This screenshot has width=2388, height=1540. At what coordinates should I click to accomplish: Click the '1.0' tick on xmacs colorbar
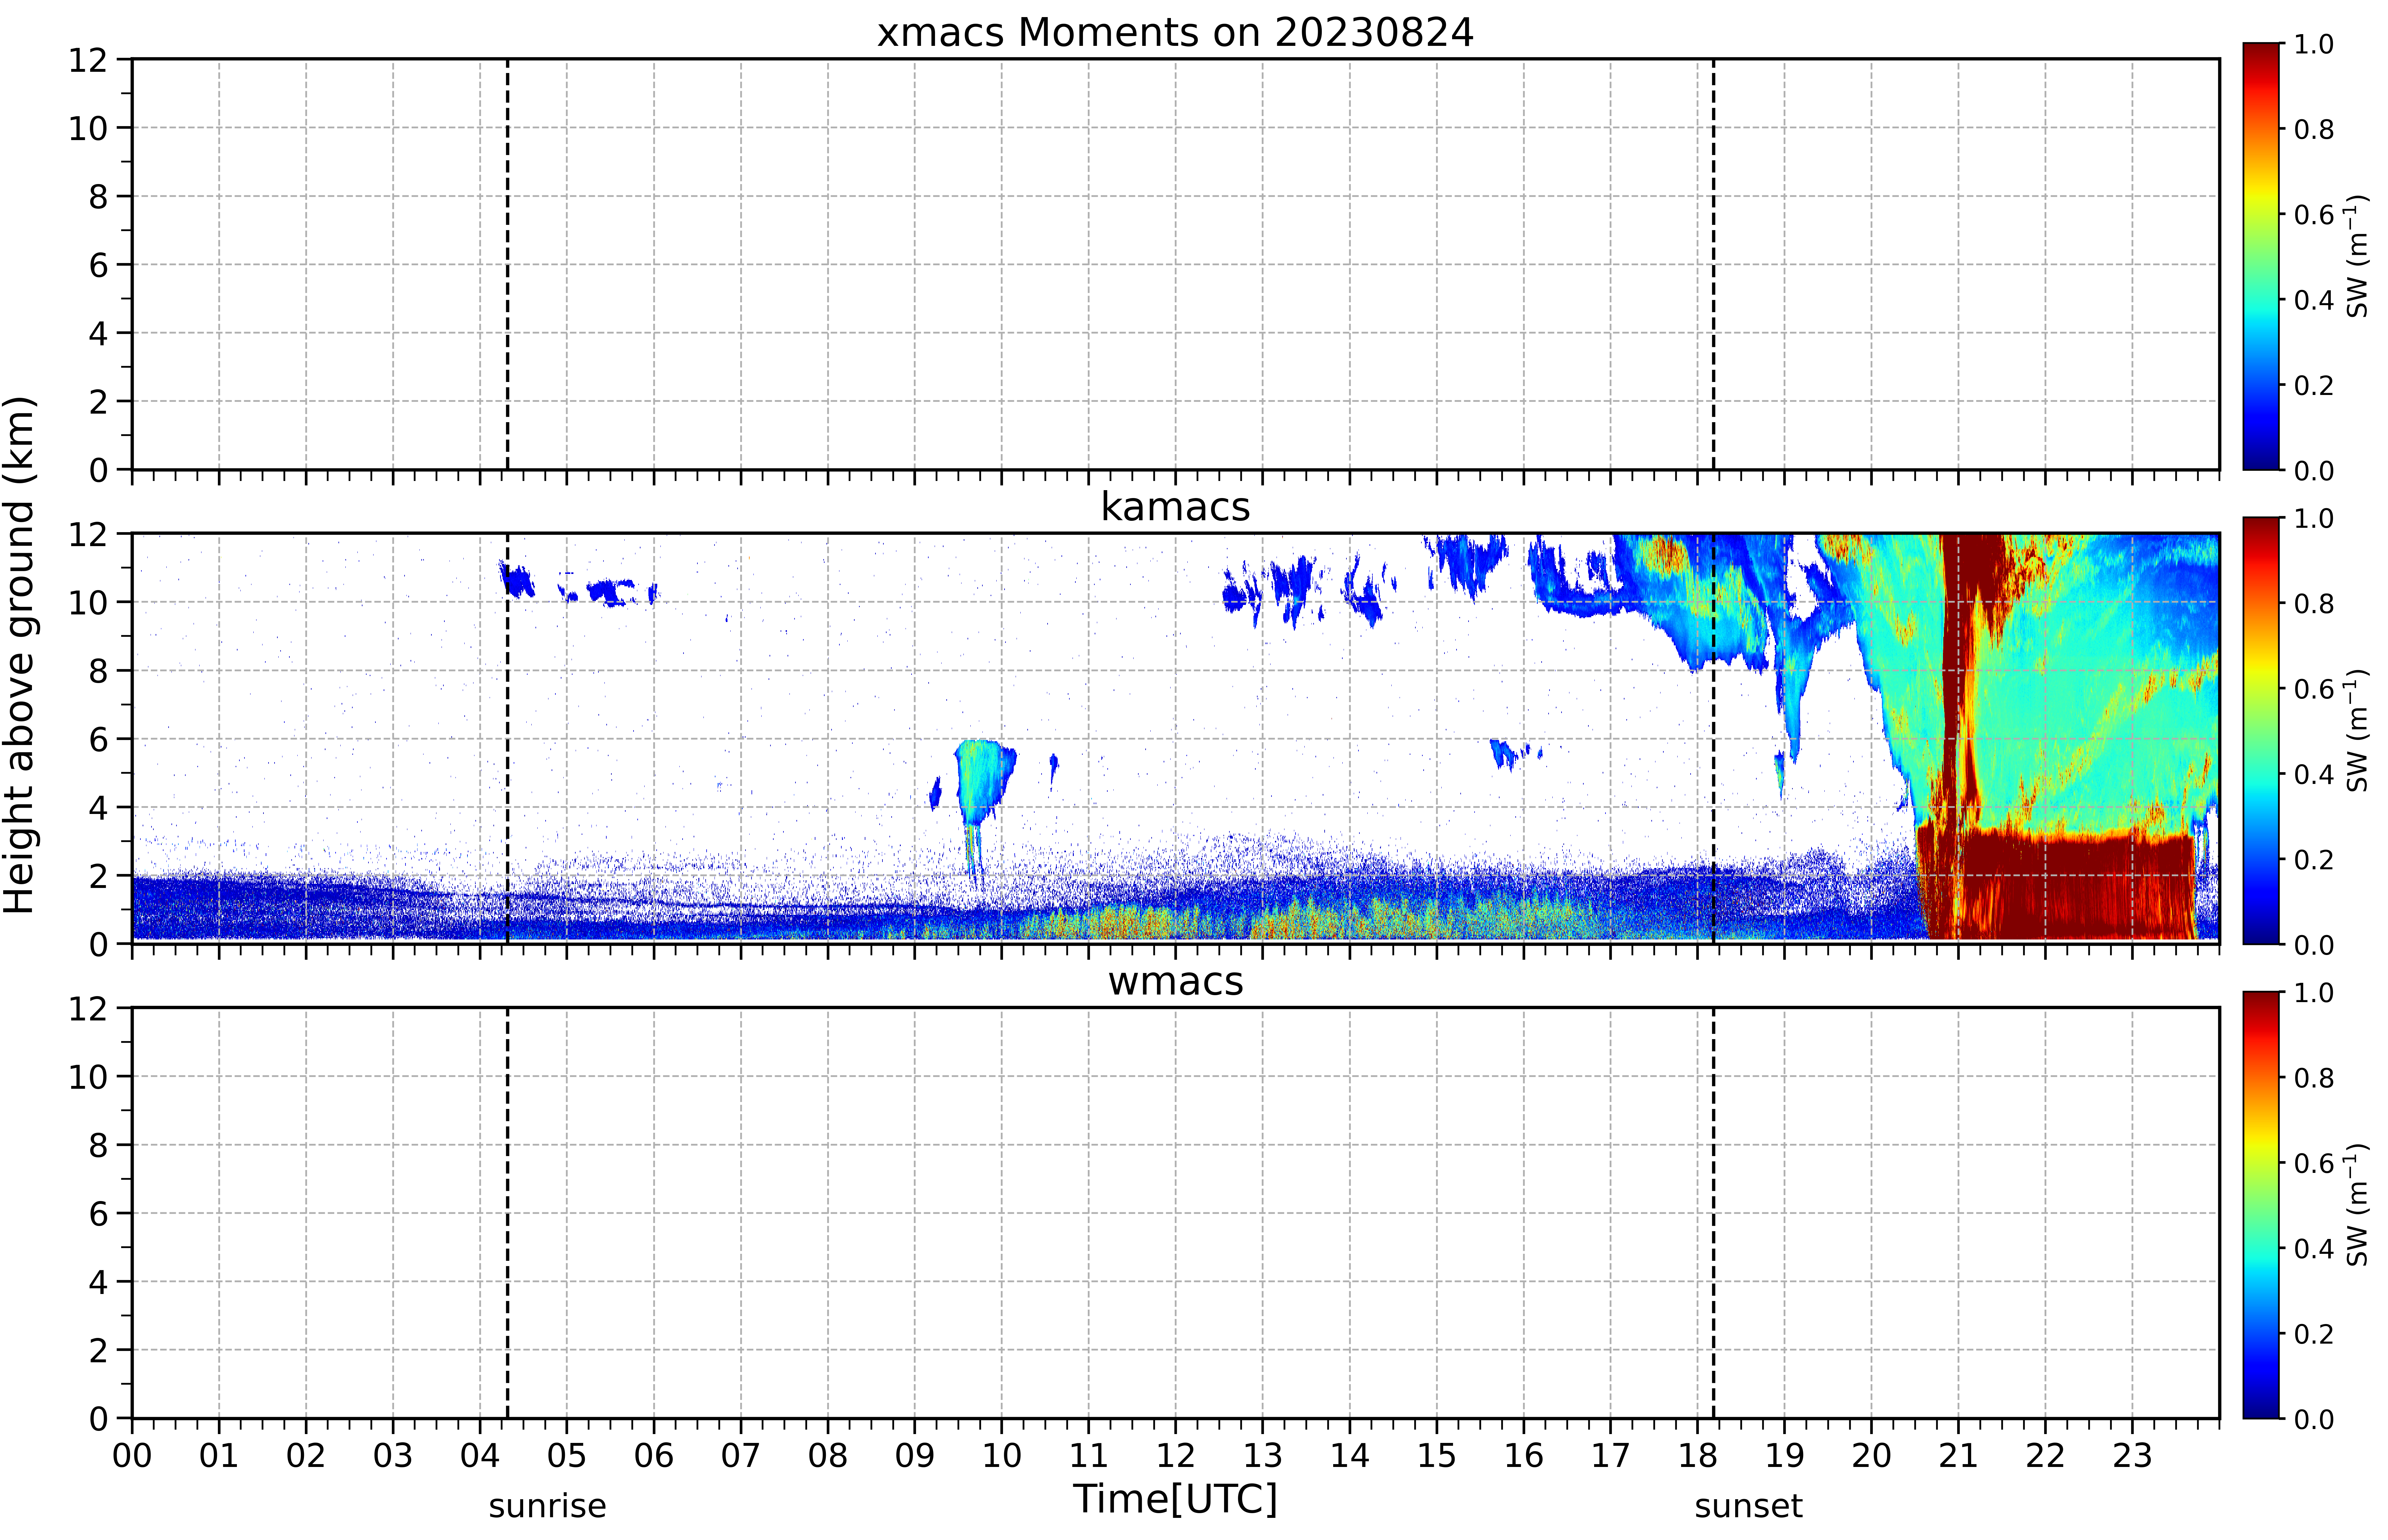click(x=2314, y=44)
